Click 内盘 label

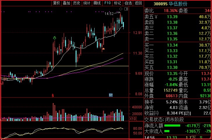coord(183,96)
